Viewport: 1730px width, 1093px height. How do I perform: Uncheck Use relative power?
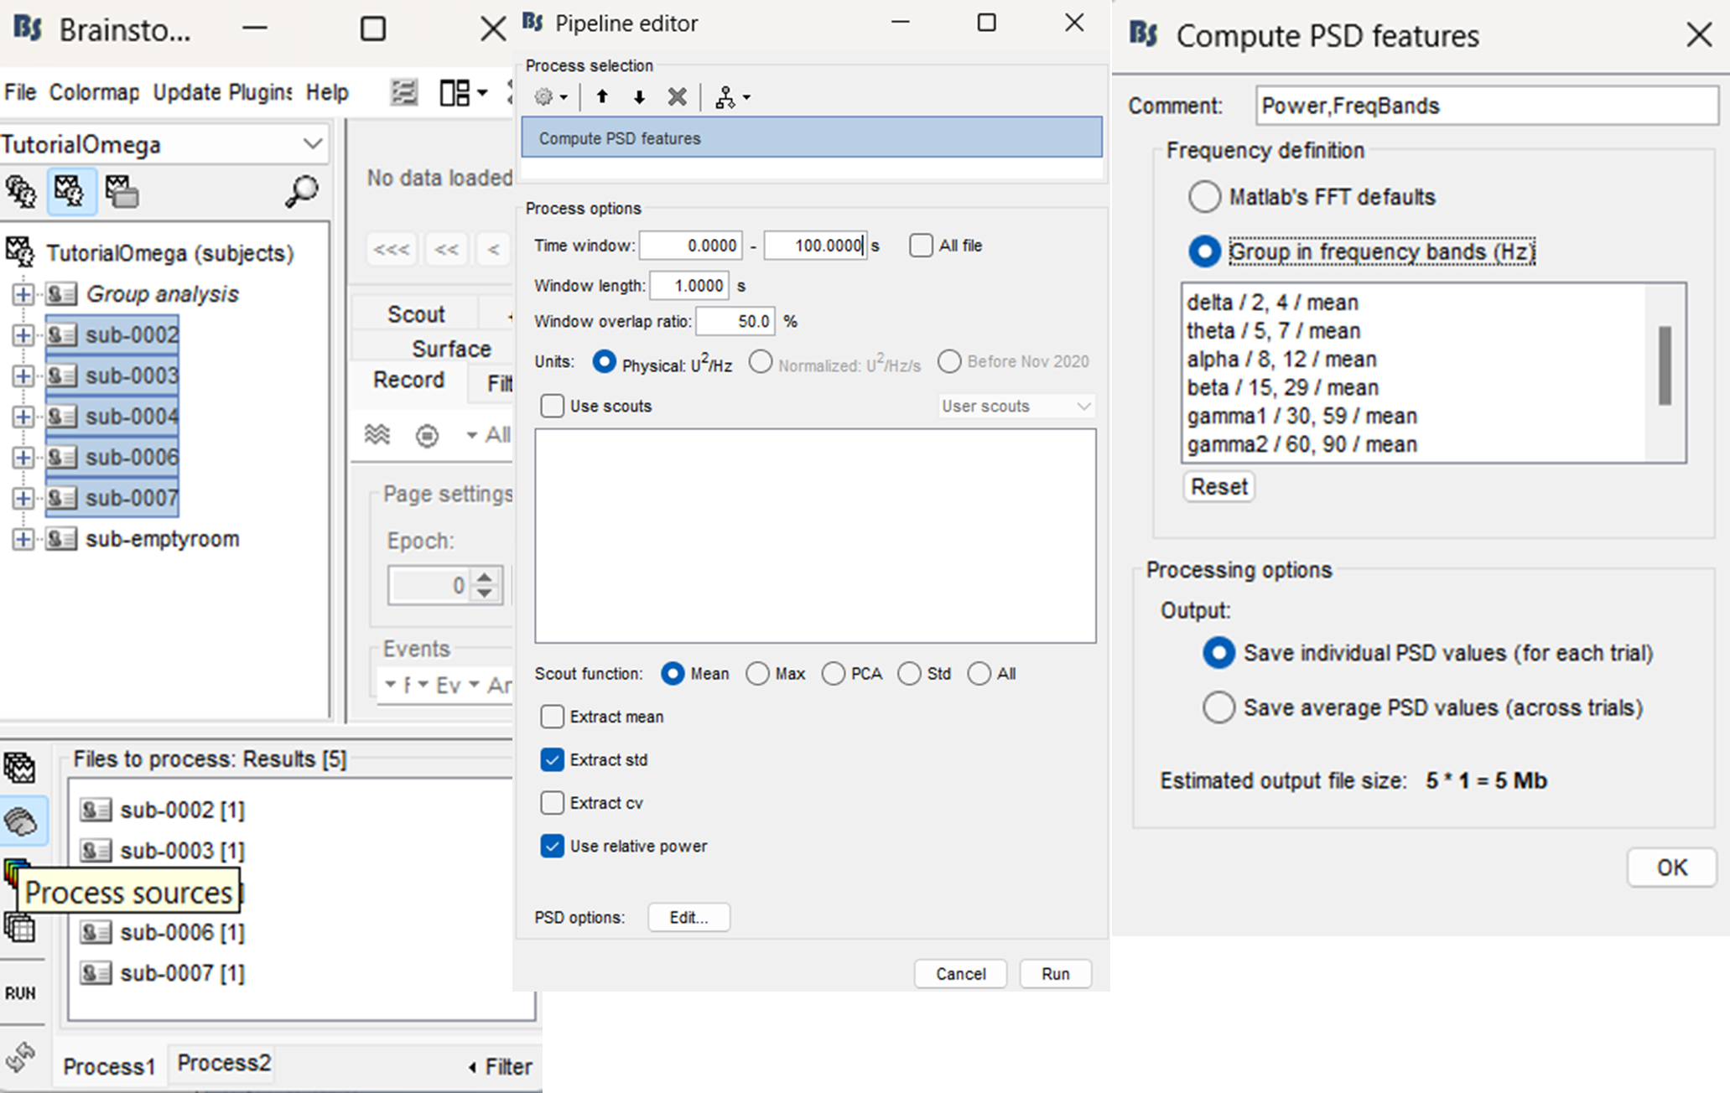coord(553,846)
